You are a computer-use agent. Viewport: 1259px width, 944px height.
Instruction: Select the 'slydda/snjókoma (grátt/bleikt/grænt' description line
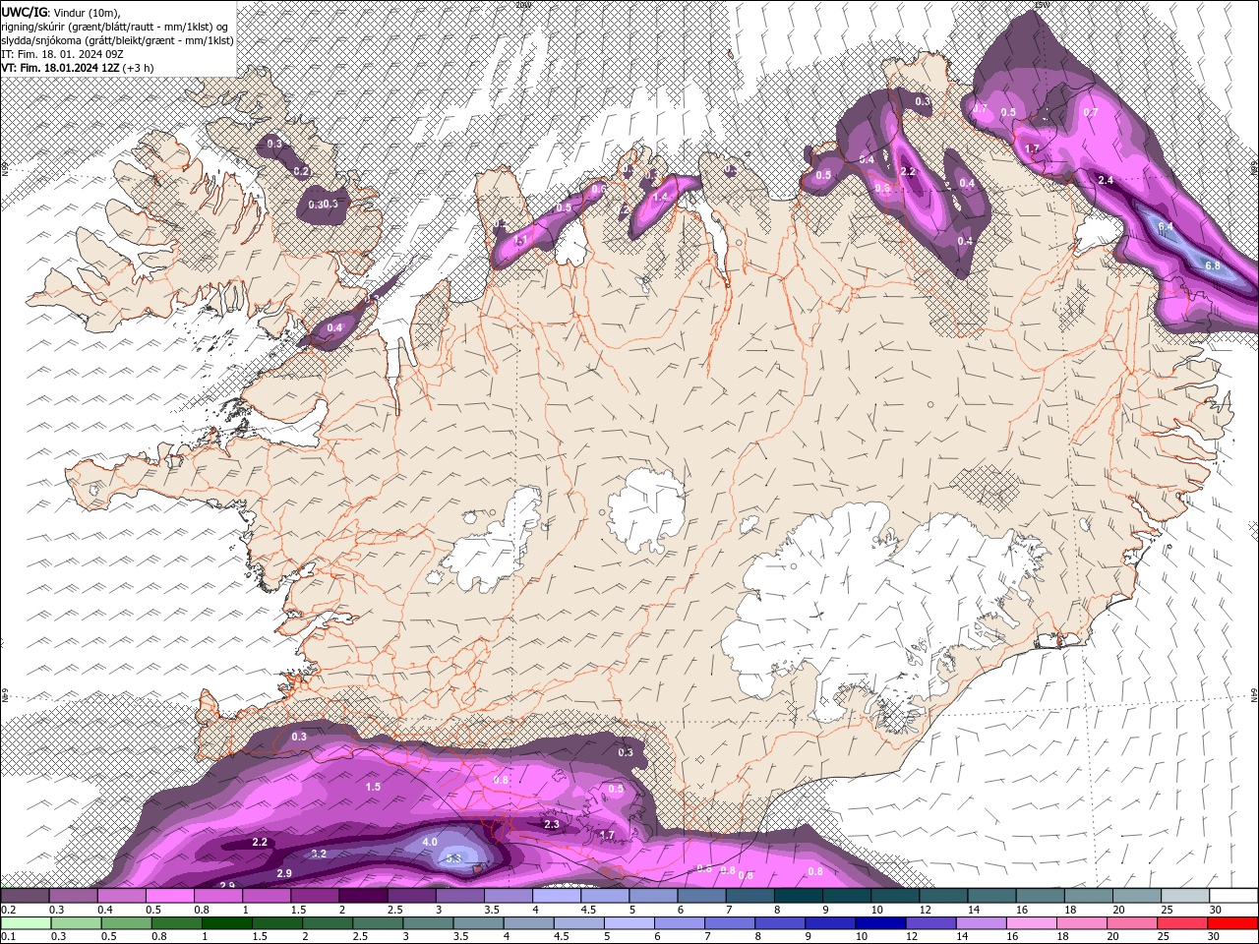pos(117,40)
